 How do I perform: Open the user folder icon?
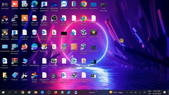point(5,76)
